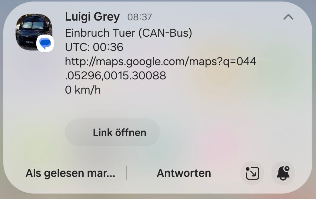316x199 pixels.
Task: Mark the Luigi Grey message as read
Action: click(x=70, y=173)
